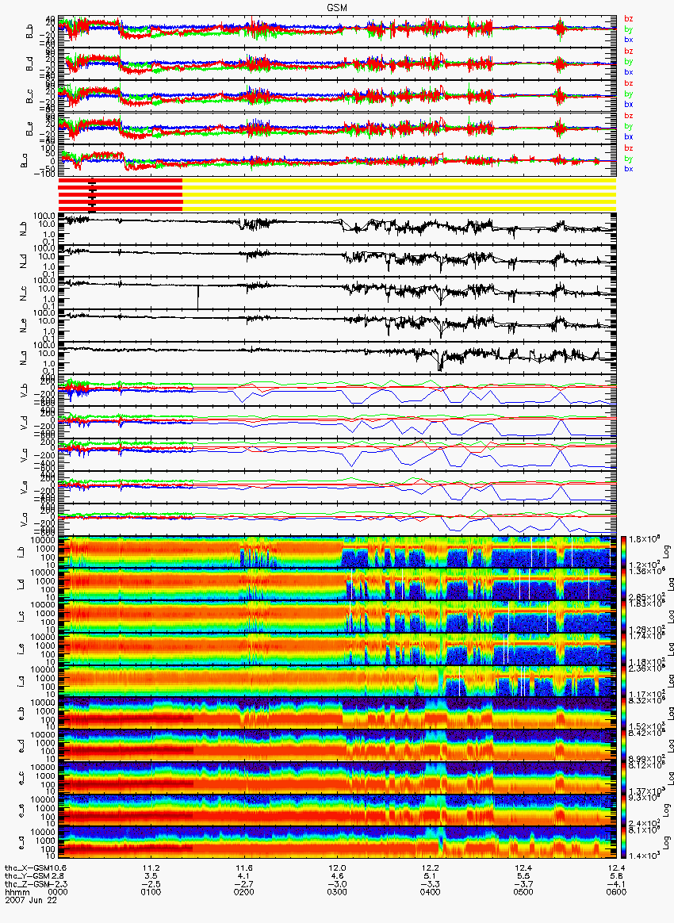674x923 pixels.
Task: Click the V_b velocity panel label
Action: pyautogui.click(x=24, y=390)
